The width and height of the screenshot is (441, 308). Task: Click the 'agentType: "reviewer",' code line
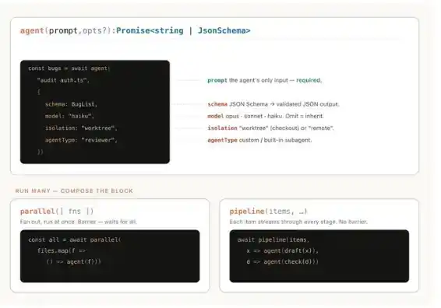click(81, 140)
